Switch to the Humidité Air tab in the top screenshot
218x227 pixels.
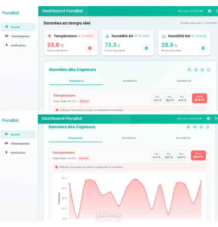130,81
